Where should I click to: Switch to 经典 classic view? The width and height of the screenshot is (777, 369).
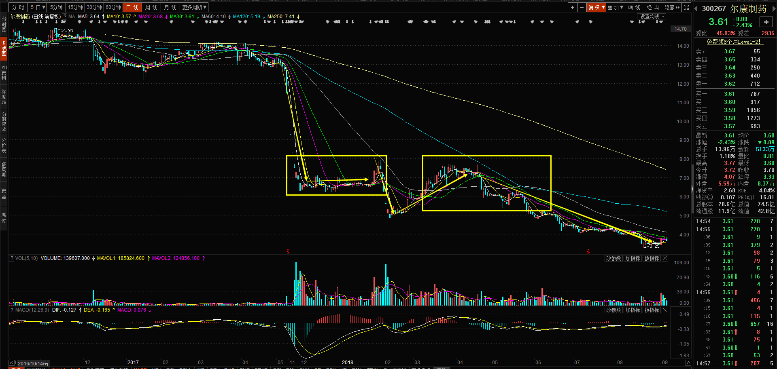point(653,7)
